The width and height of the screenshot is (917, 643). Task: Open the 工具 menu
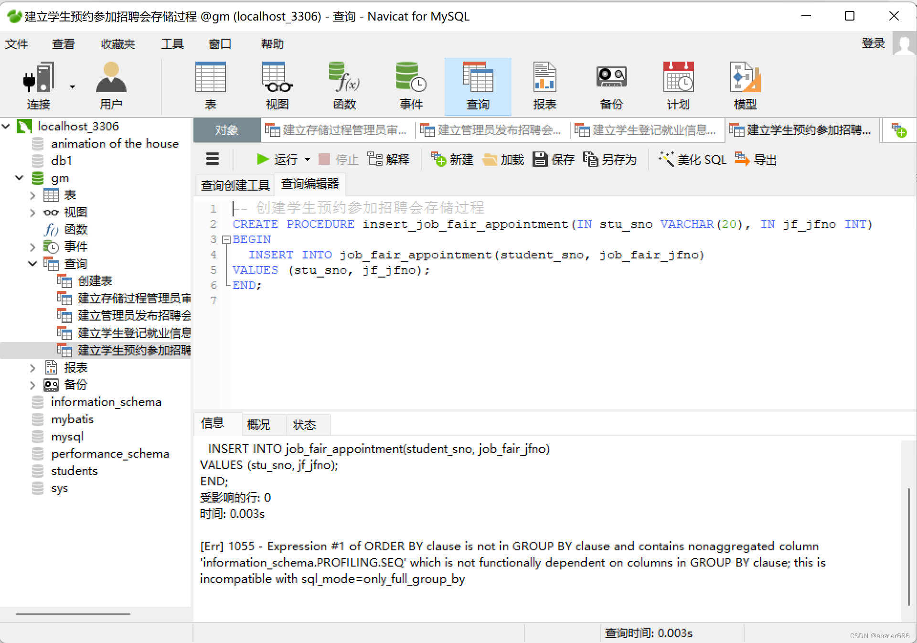(172, 44)
